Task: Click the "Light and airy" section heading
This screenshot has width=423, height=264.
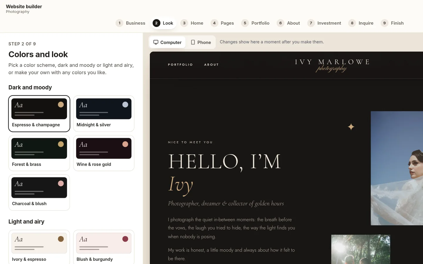Action: tap(26, 221)
